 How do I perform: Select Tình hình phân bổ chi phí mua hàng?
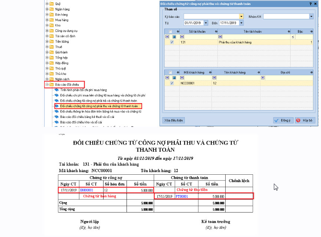83,90
